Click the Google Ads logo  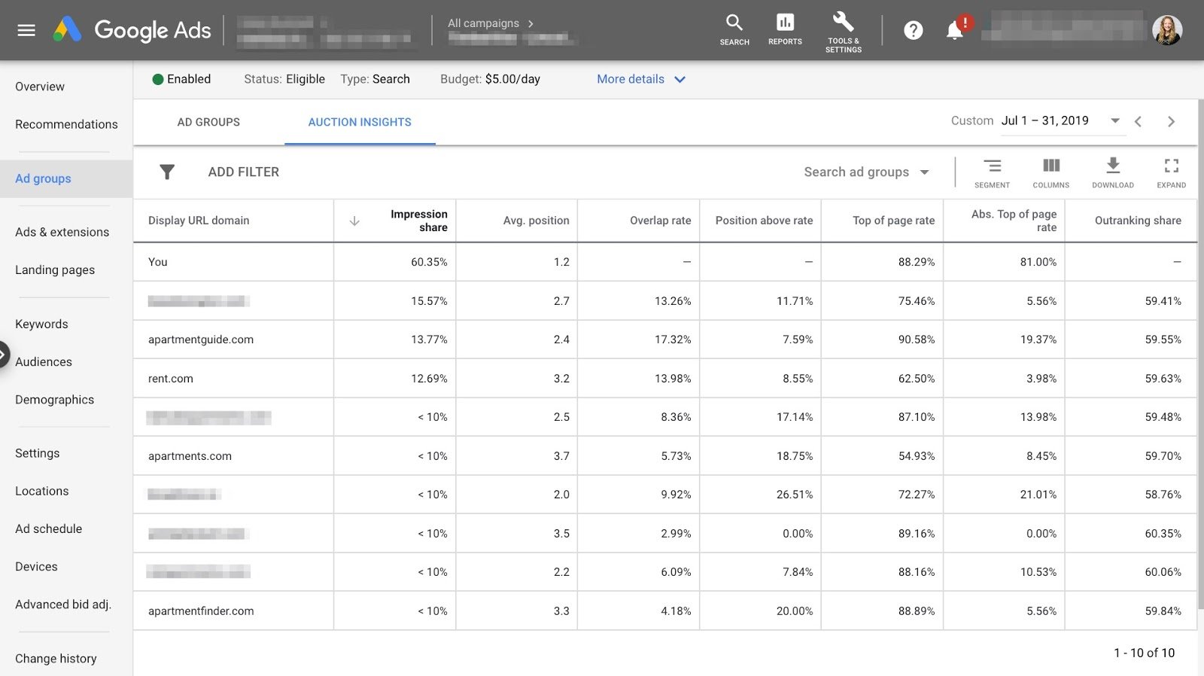coord(132,30)
